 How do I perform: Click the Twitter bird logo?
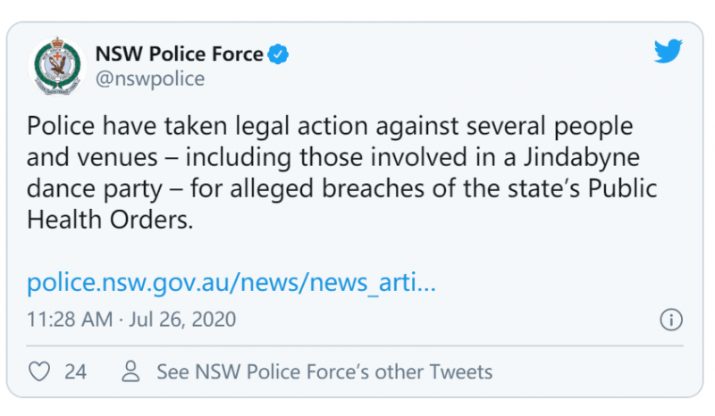click(x=668, y=51)
